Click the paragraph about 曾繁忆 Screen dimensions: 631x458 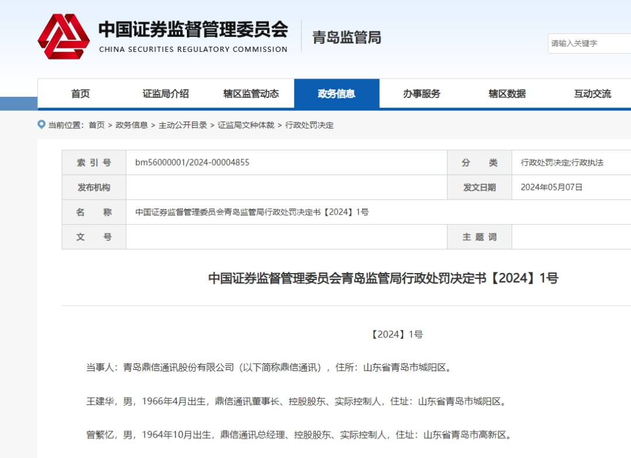(x=299, y=435)
